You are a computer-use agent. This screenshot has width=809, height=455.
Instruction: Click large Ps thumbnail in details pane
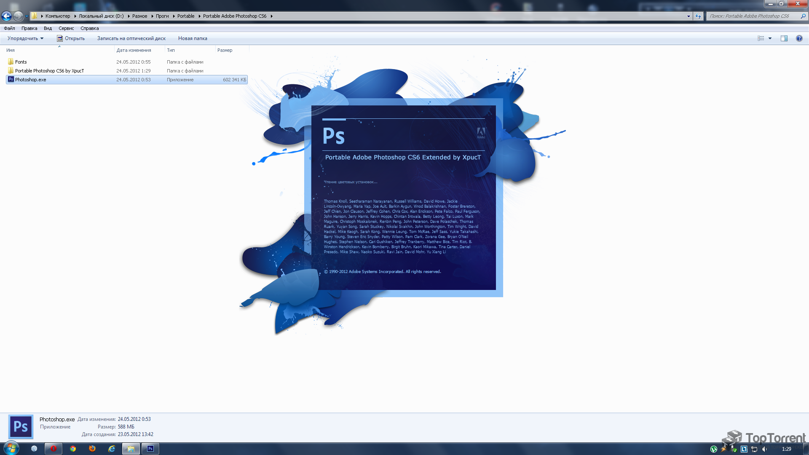[21, 427]
